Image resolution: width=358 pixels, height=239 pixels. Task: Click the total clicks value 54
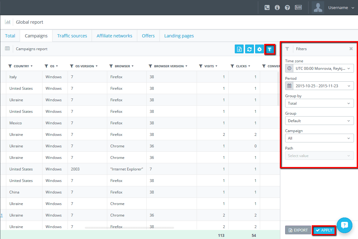[x=254, y=235]
